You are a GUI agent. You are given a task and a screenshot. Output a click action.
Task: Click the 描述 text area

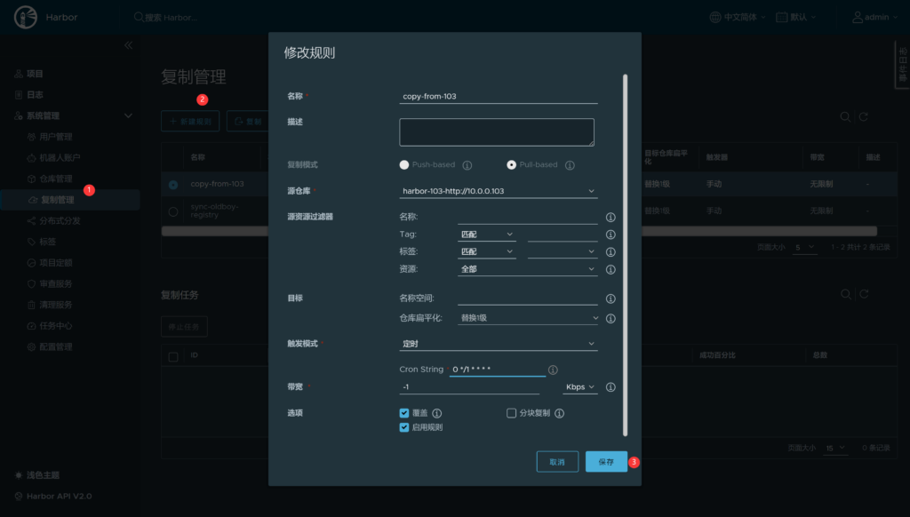[x=497, y=132]
